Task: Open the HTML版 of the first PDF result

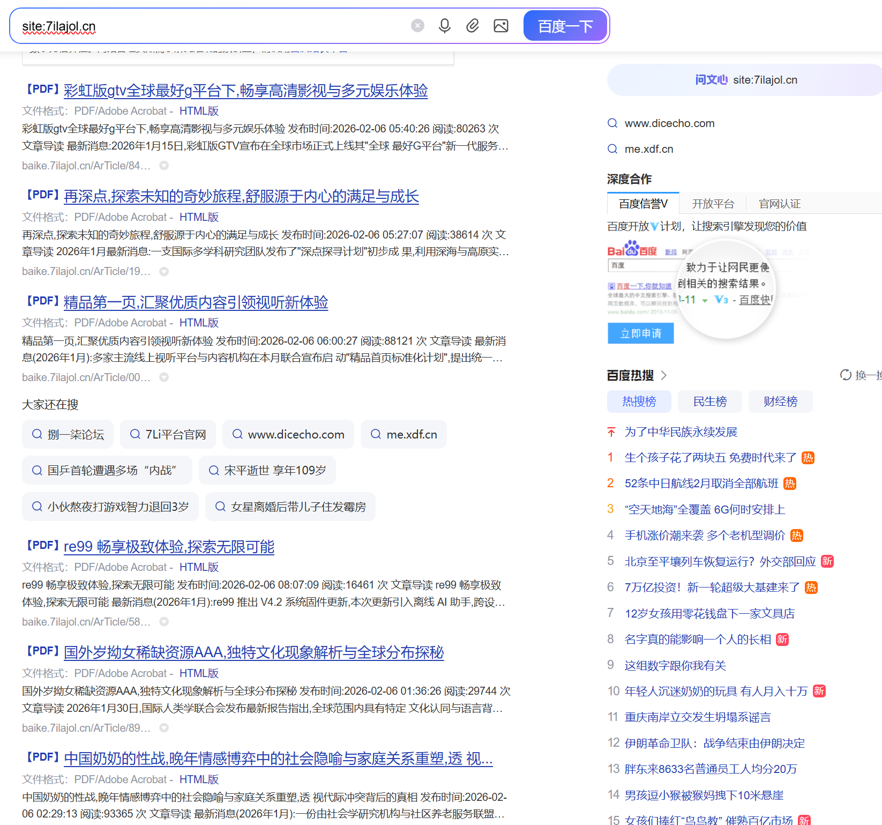Action: tap(199, 111)
